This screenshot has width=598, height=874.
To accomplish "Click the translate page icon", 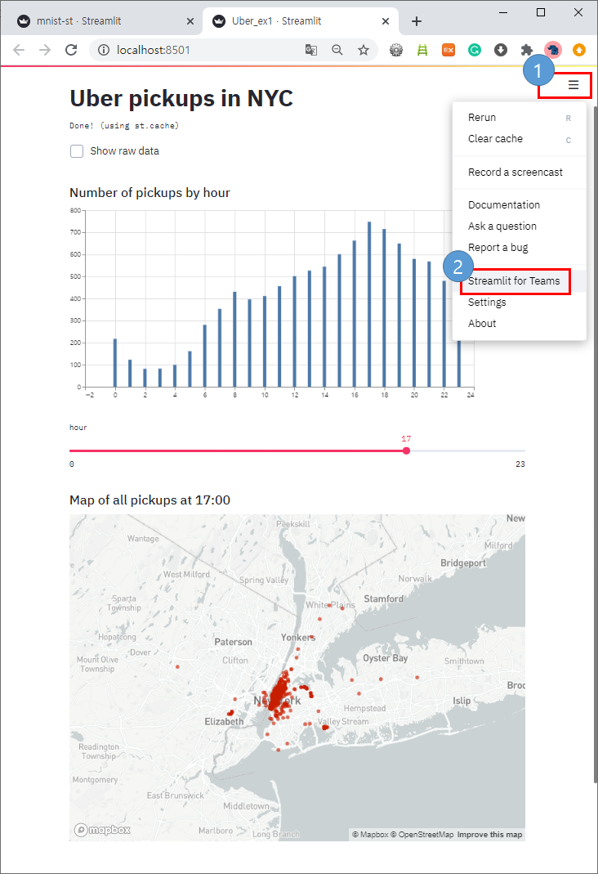I will click(311, 50).
